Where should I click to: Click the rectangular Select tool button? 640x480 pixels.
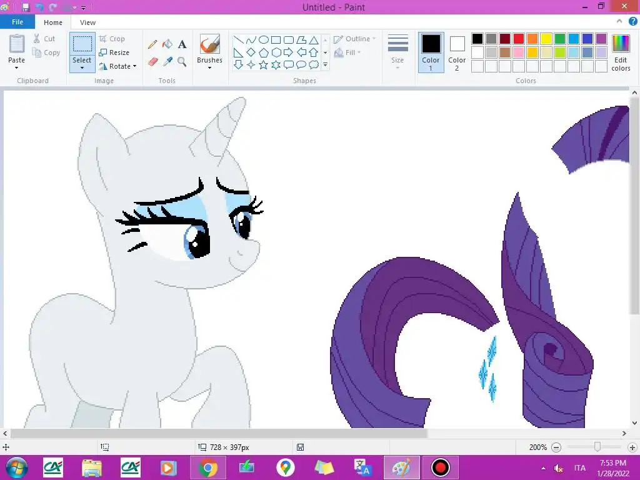[x=82, y=43]
